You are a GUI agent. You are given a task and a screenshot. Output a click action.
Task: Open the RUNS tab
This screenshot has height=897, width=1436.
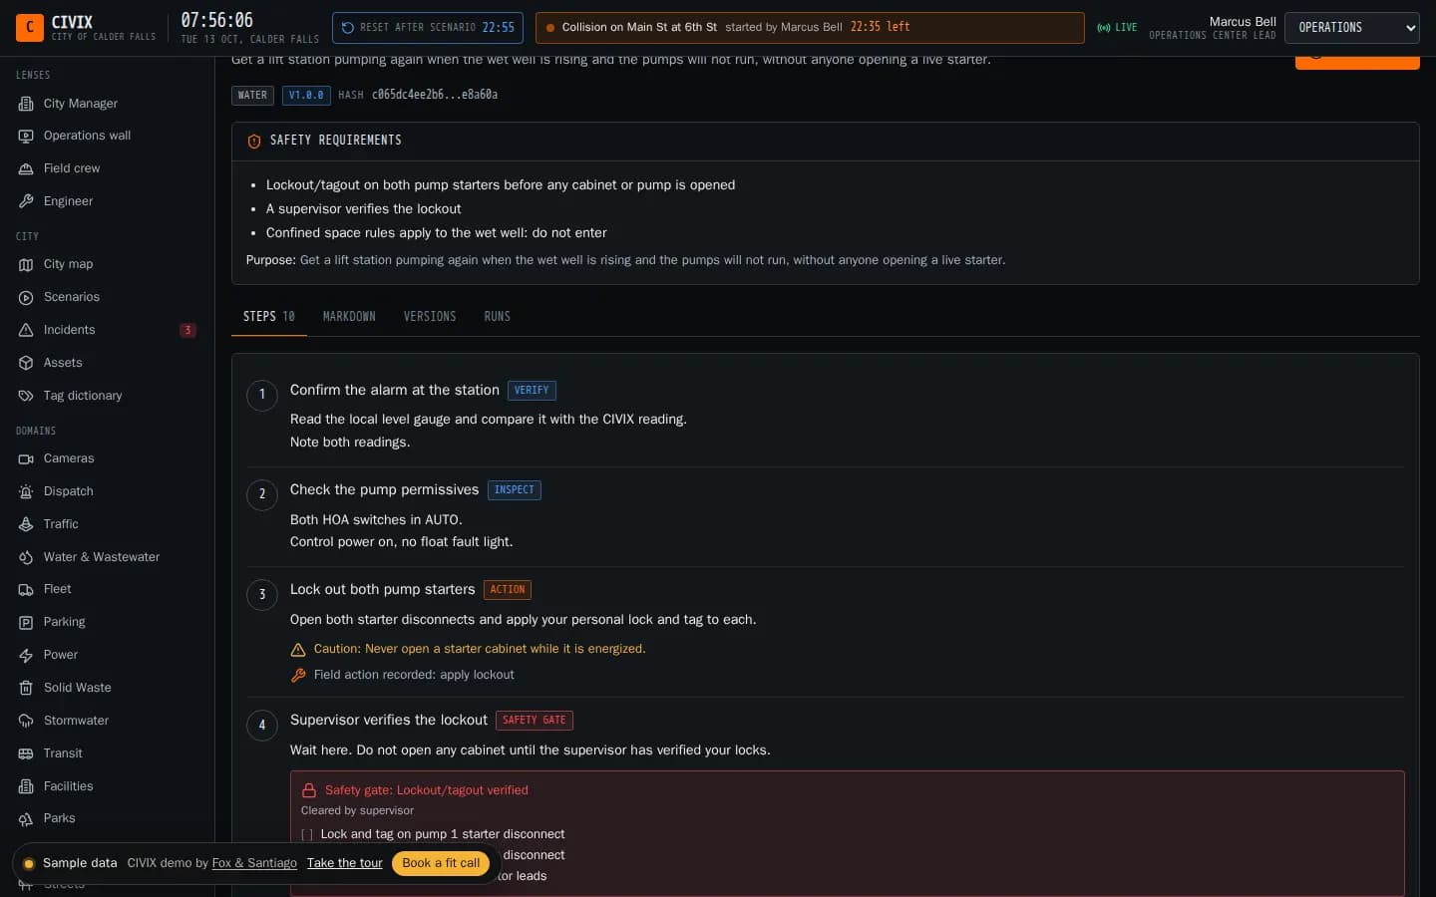[x=497, y=317]
